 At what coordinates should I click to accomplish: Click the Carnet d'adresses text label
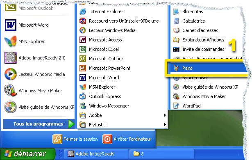pyautogui.click(x=200, y=30)
